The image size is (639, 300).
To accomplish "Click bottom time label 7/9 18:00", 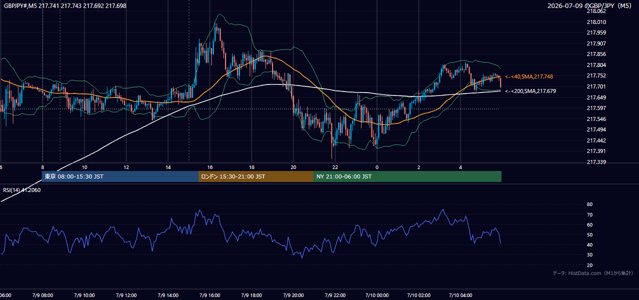I will [251, 295].
